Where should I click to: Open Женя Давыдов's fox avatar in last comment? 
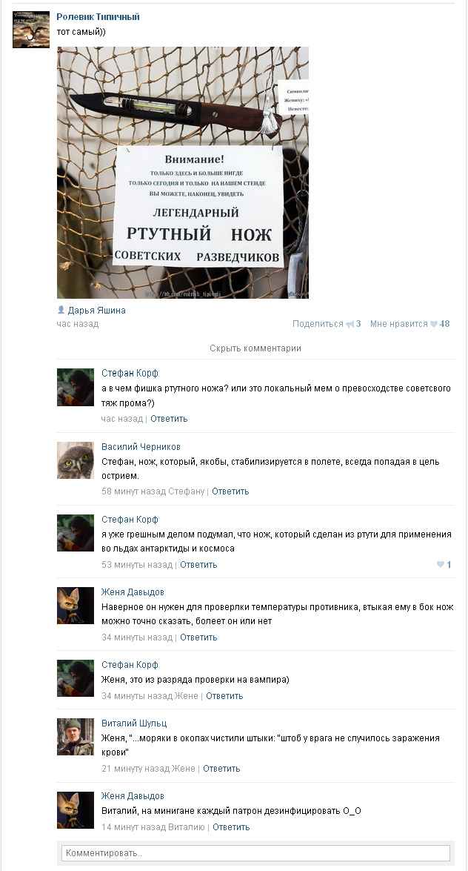pyautogui.click(x=76, y=810)
